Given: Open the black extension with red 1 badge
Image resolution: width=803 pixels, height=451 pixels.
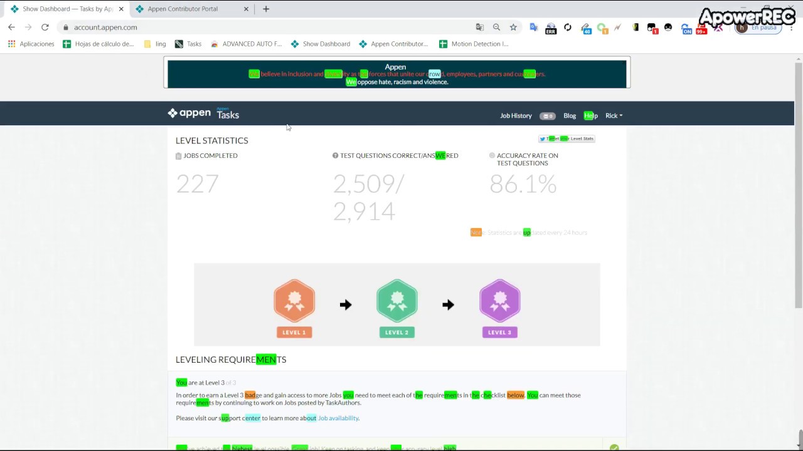Looking at the screenshot, I should [x=652, y=28].
